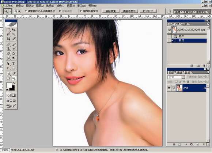
Task: Select the Crop tool in toolbox
Action: (8, 39)
